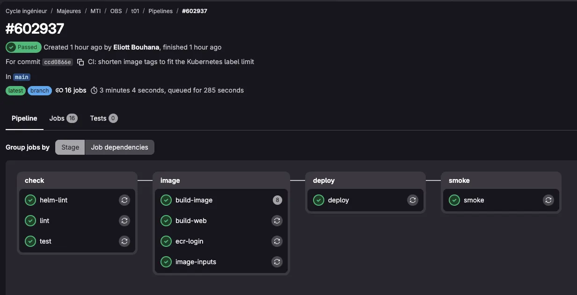Retry the deploy job
The height and width of the screenshot is (295, 577).
pyautogui.click(x=413, y=200)
